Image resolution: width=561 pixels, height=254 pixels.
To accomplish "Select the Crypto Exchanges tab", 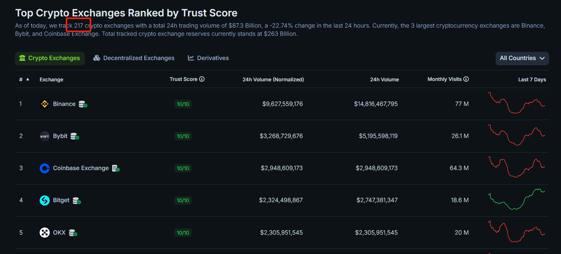I will point(50,58).
